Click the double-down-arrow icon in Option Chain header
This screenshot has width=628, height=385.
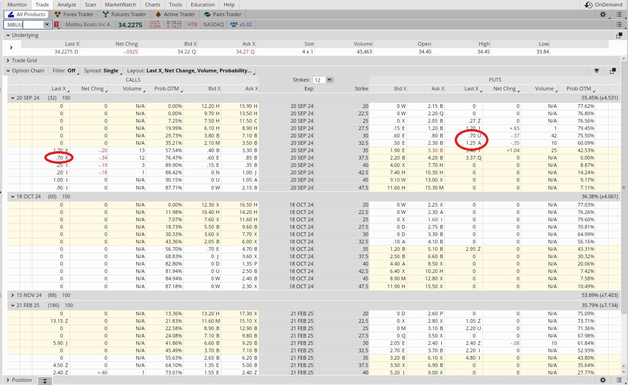click(x=597, y=71)
